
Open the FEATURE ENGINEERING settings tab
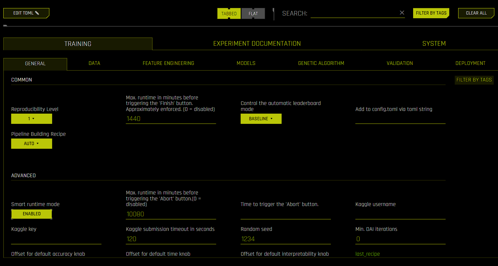pos(168,63)
